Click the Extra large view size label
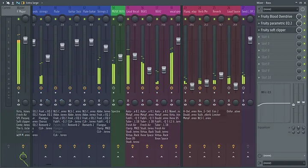Image resolution: width=308 pixels, height=168 pixels. tap(32, 3)
